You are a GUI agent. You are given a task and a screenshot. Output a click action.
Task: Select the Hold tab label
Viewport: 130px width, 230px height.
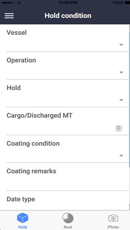[x=23, y=227]
